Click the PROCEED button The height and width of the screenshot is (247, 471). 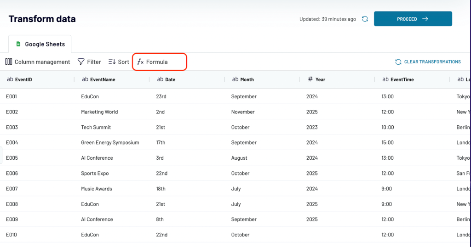(x=413, y=19)
